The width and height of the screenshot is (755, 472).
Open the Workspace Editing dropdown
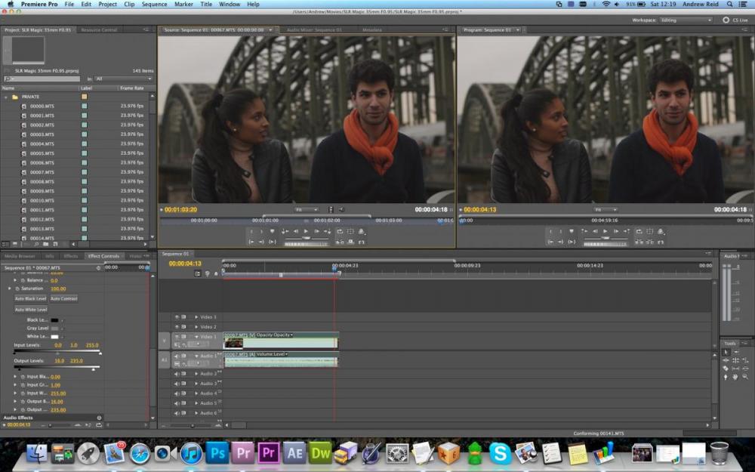point(686,20)
